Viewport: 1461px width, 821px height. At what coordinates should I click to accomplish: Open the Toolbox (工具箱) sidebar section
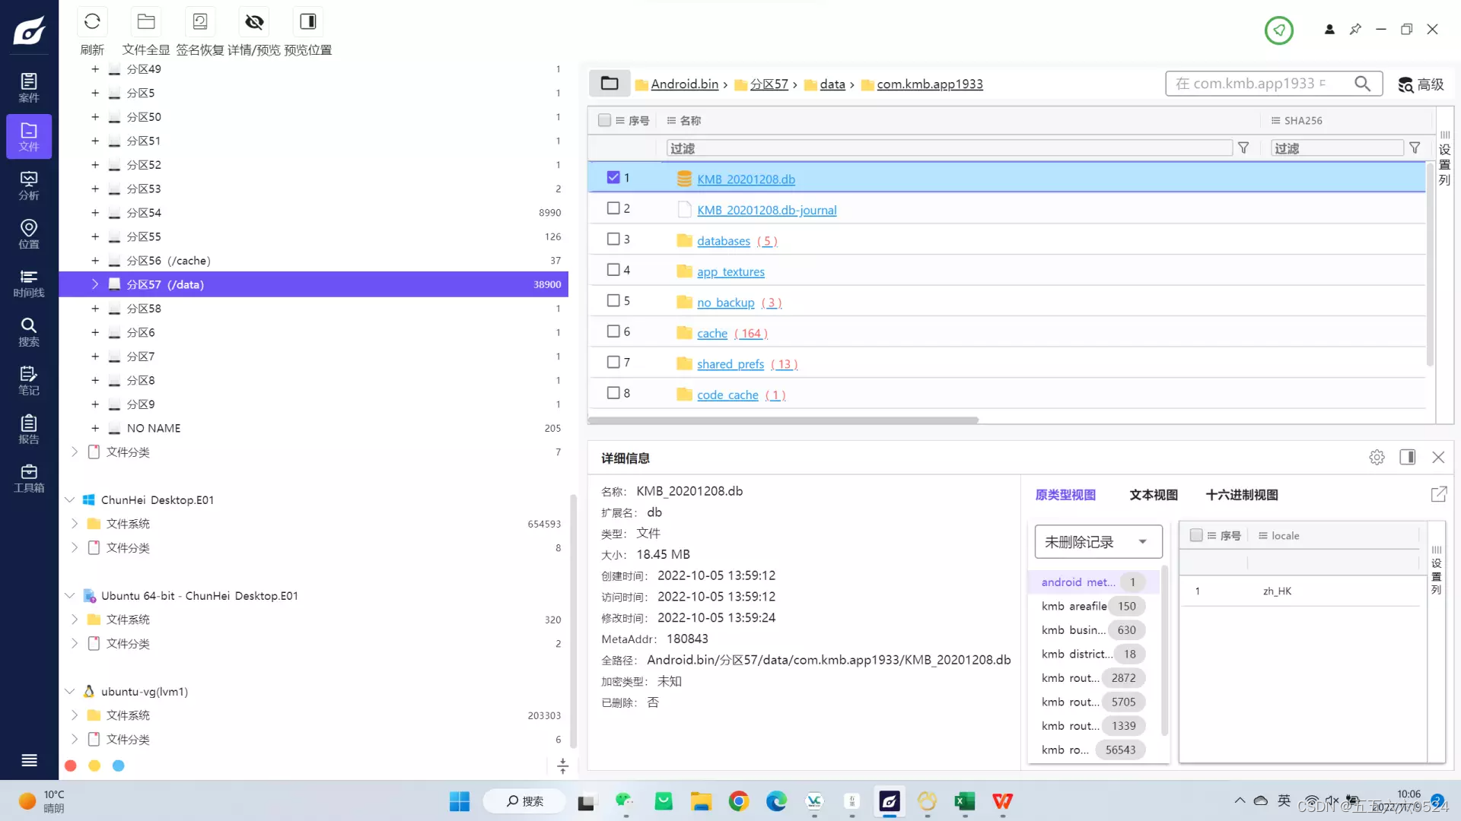tap(29, 478)
